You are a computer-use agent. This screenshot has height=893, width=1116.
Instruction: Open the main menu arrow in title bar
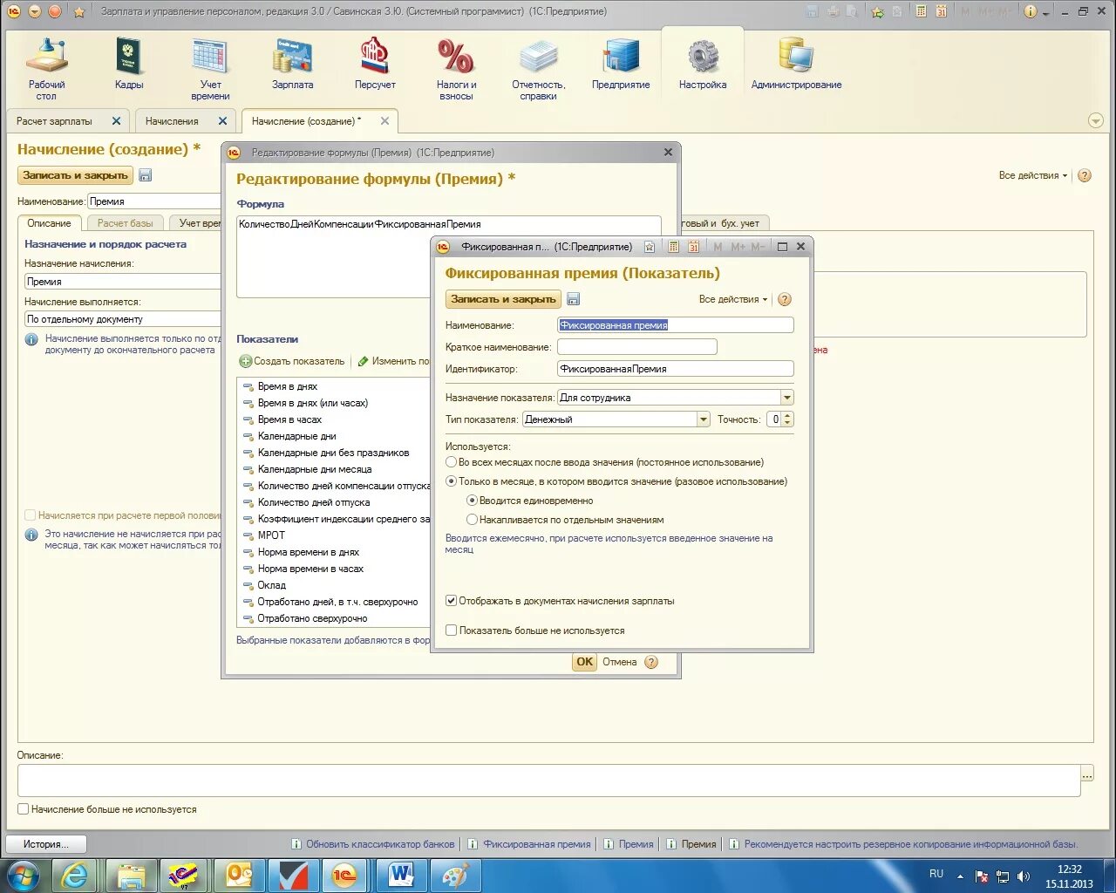tap(35, 11)
